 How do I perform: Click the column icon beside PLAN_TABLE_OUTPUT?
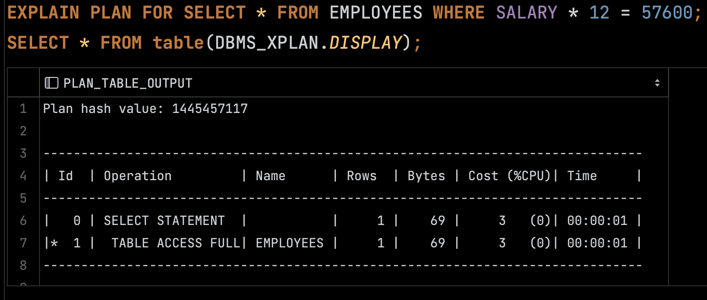[51, 83]
